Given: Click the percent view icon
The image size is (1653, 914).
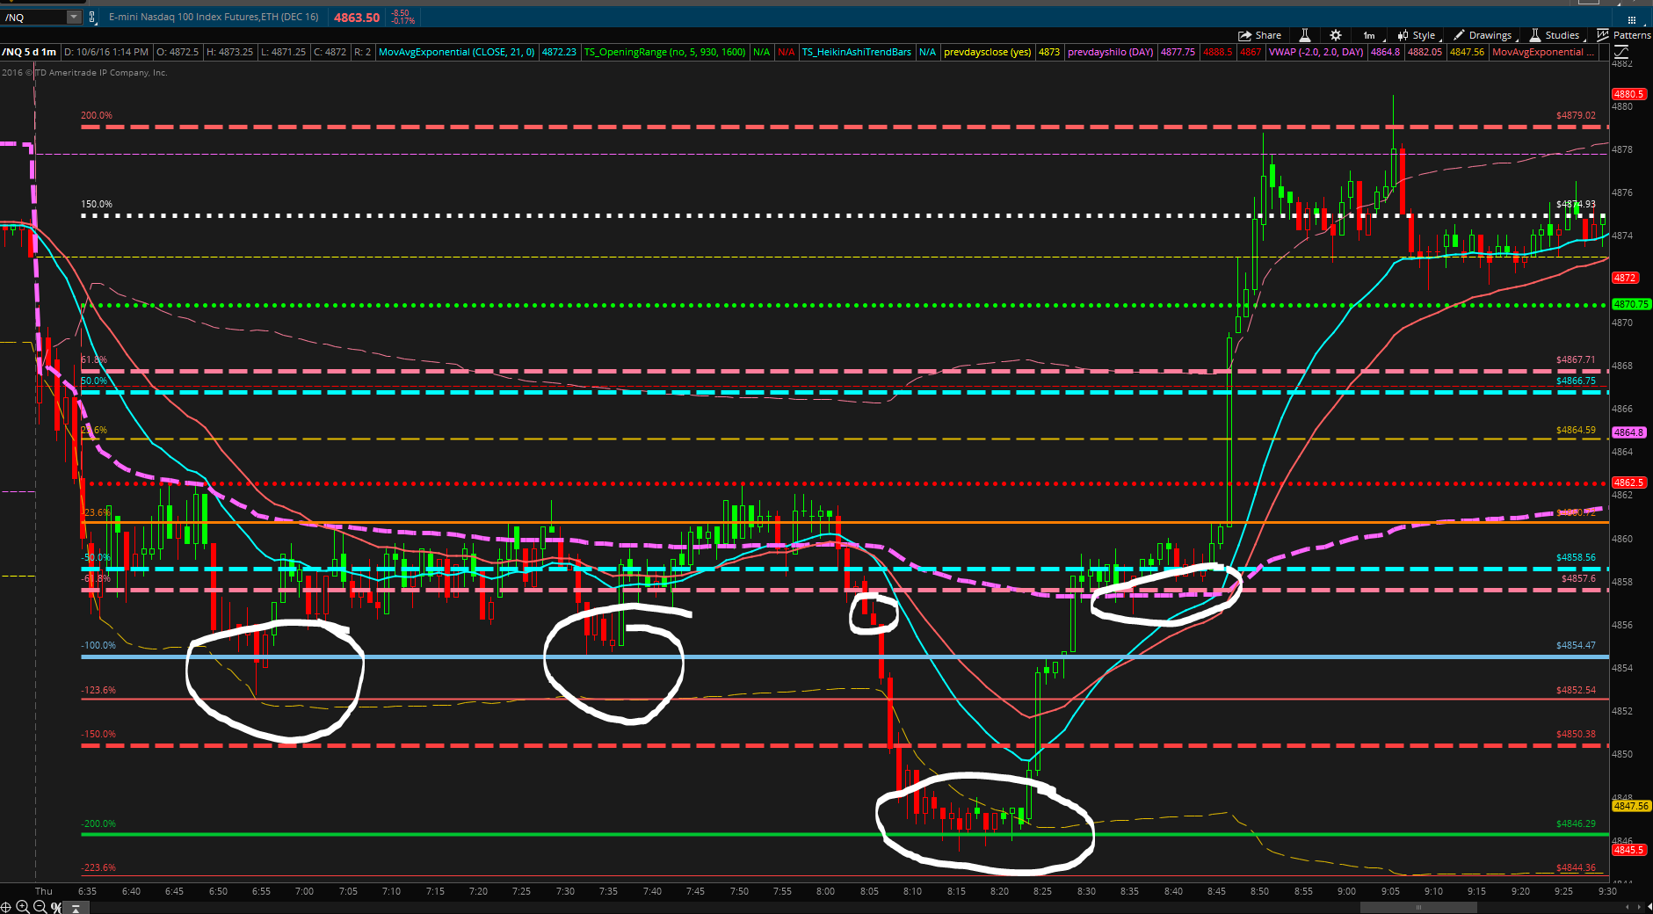Looking at the screenshot, I should tap(56, 907).
